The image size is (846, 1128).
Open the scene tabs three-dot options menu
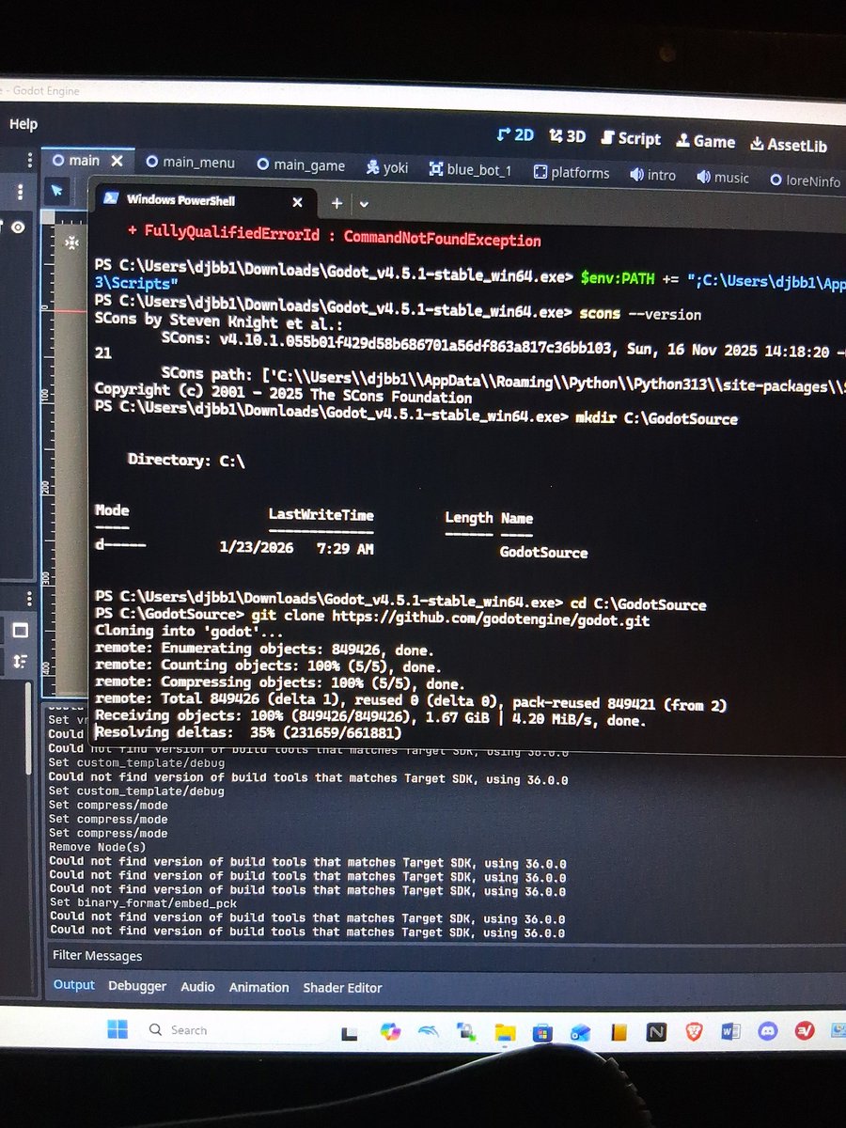pos(30,159)
